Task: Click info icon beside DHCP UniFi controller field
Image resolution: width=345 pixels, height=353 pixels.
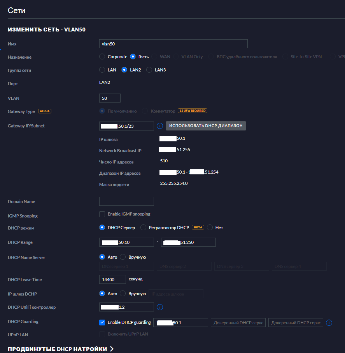Action: (x=159, y=308)
